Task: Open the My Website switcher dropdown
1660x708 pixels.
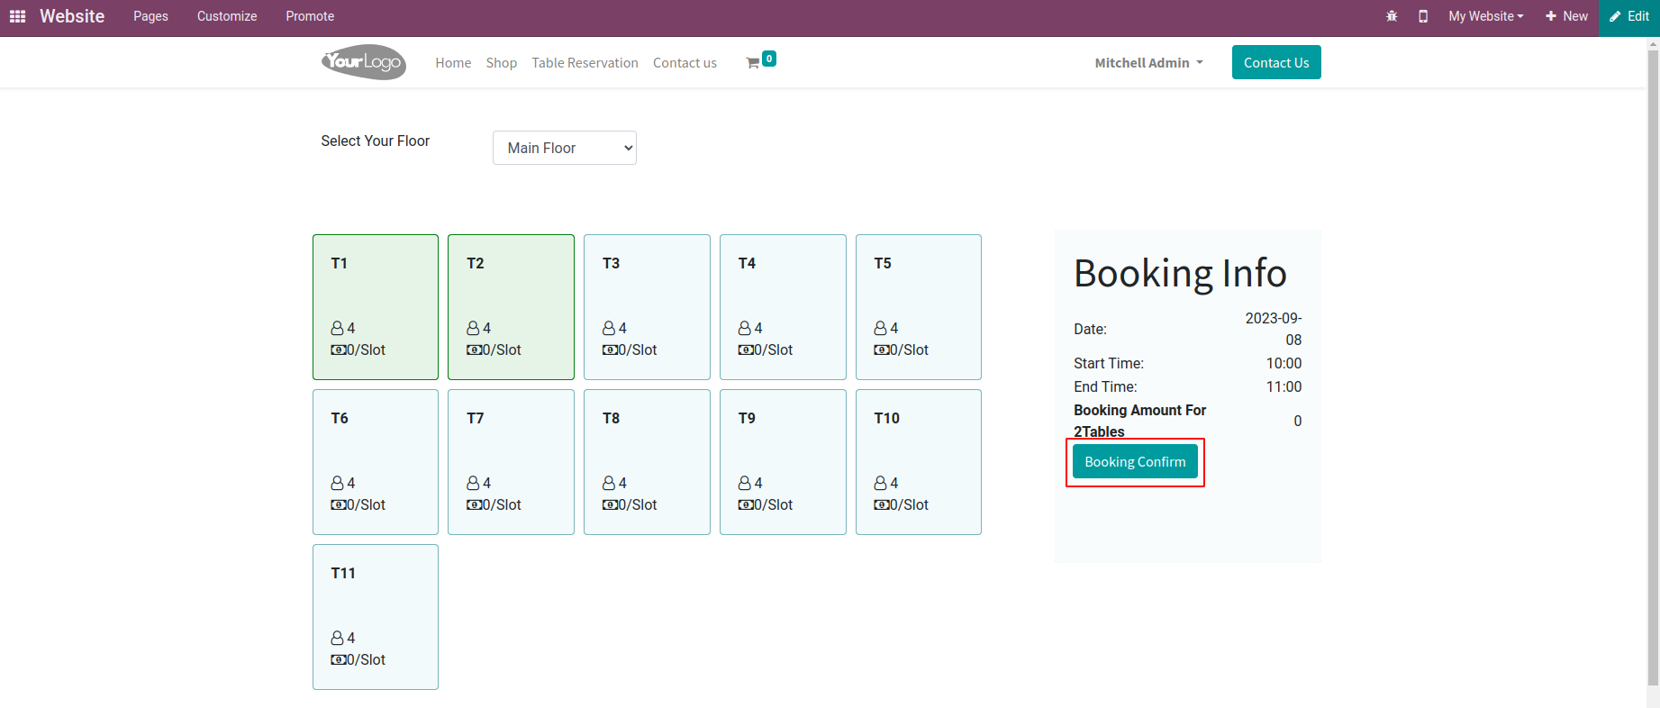Action: pyautogui.click(x=1485, y=16)
